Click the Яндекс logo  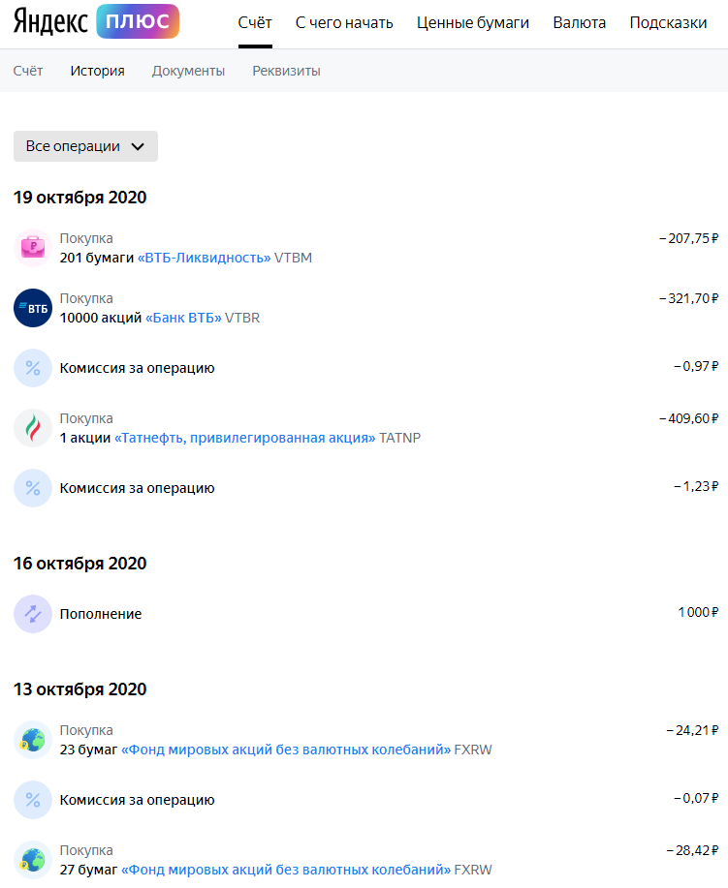point(50,21)
